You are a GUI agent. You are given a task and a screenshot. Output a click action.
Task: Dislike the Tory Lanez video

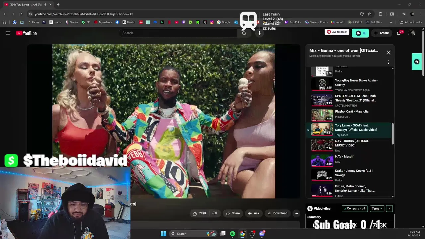coord(215,213)
